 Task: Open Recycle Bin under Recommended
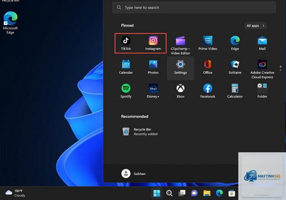tap(140, 132)
